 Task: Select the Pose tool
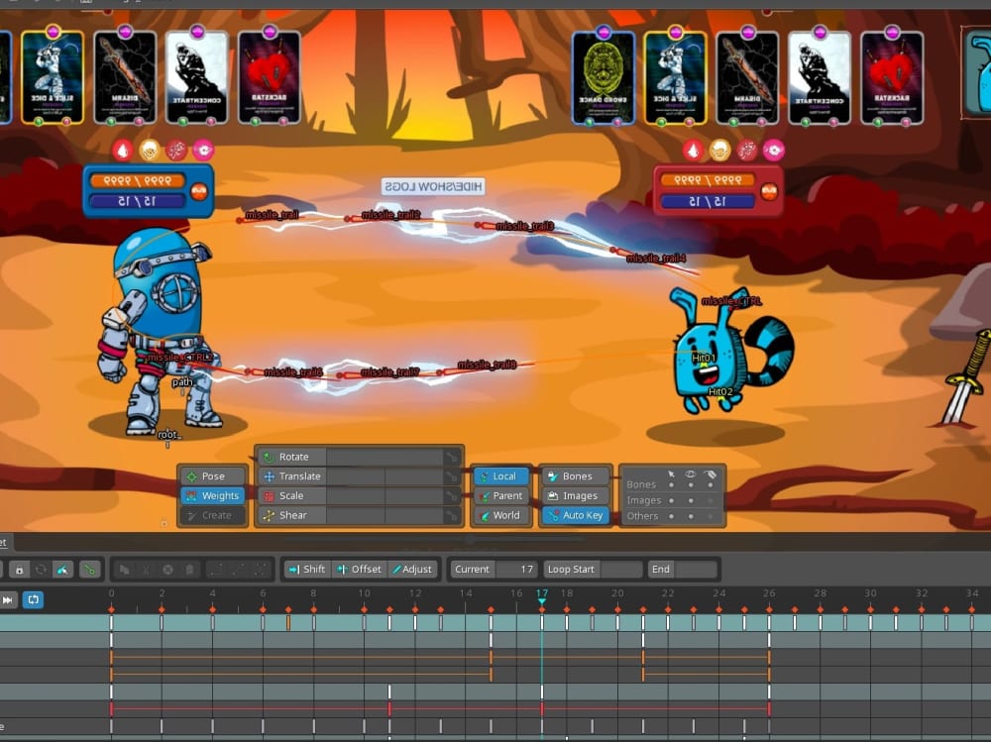tap(212, 476)
